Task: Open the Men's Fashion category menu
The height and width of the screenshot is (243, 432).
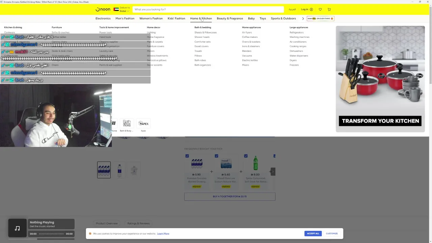Action: tap(125, 19)
